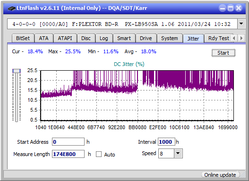Image resolution: width=249 pixels, height=181 pixels.
Task: Click the Avg value 18.0%
Action: coord(149,51)
